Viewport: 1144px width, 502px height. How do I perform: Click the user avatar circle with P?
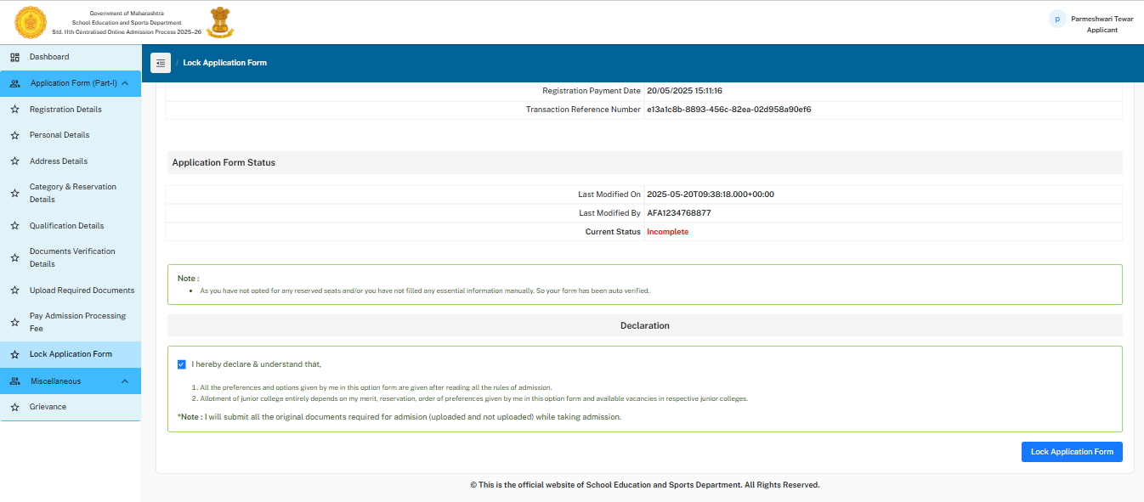1057,19
